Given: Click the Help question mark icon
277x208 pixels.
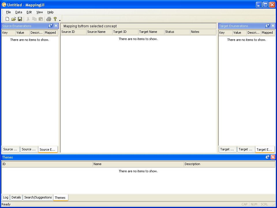Looking at the screenshot, I should pyautogui.click(x=55, y=19).
